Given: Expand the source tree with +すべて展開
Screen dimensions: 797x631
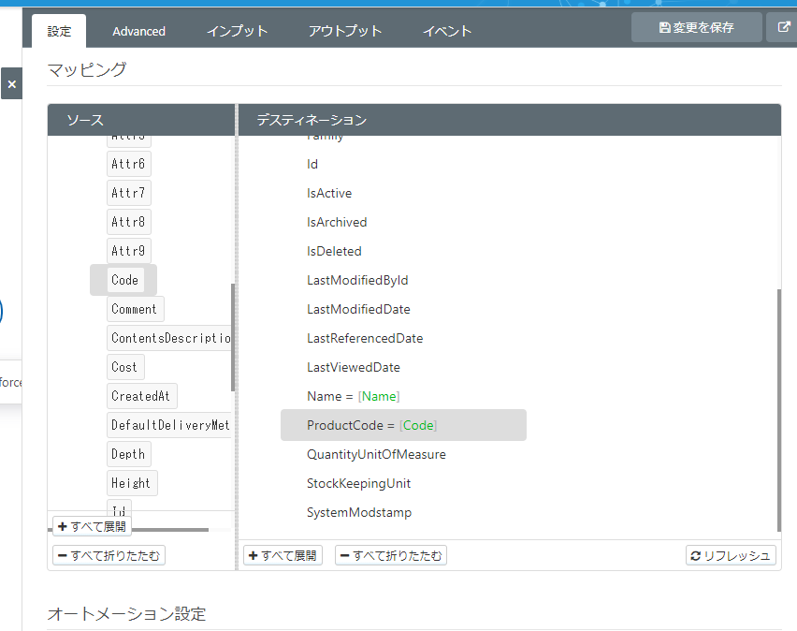Looking at the screenshot, I should click(x=91, y=526).
